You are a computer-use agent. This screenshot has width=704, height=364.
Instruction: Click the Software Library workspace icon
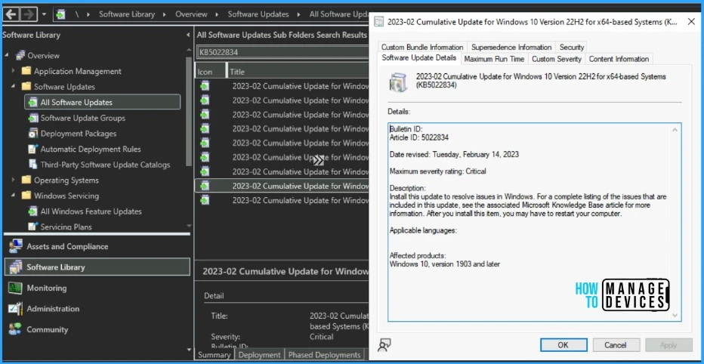pos(15,267)
